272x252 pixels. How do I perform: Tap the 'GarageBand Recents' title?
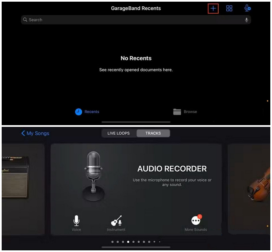(x=136, y=8)
